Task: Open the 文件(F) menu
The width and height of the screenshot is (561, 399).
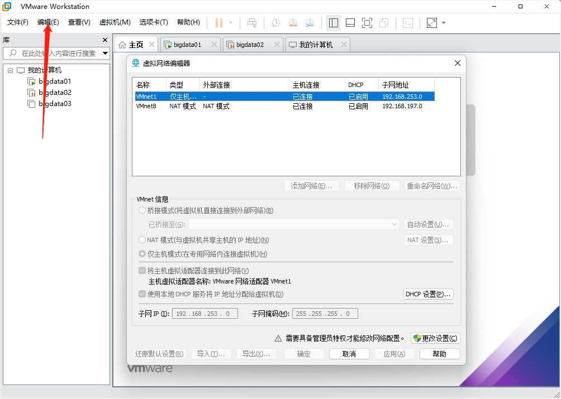Action: pyautogui.click(x=17, y=22)
